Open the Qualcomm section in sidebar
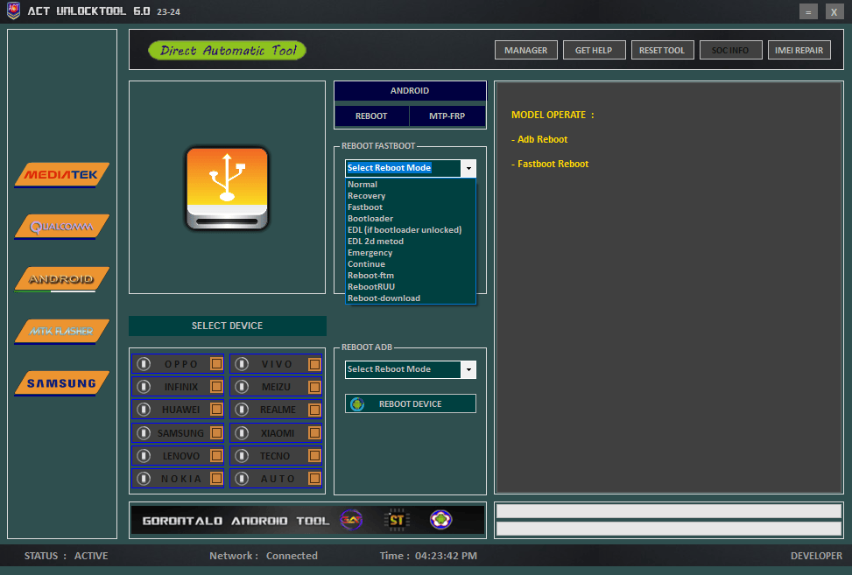852x575 pixels. pos(61,228)
